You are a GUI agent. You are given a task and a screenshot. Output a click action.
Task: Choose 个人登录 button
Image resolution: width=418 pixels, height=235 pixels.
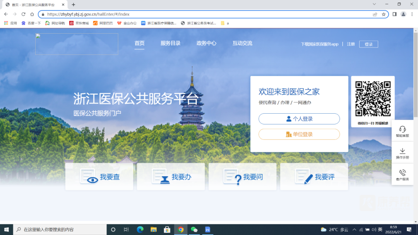click(299, 119)
